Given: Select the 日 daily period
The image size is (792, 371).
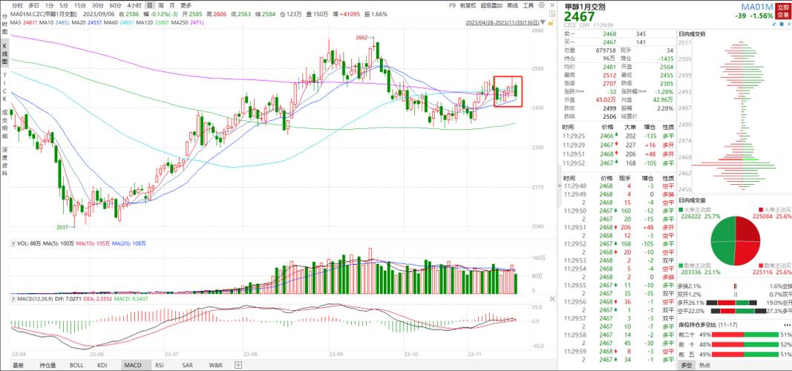Looking at the screenshot, I should pyautogui.click(x=150, y=5).
